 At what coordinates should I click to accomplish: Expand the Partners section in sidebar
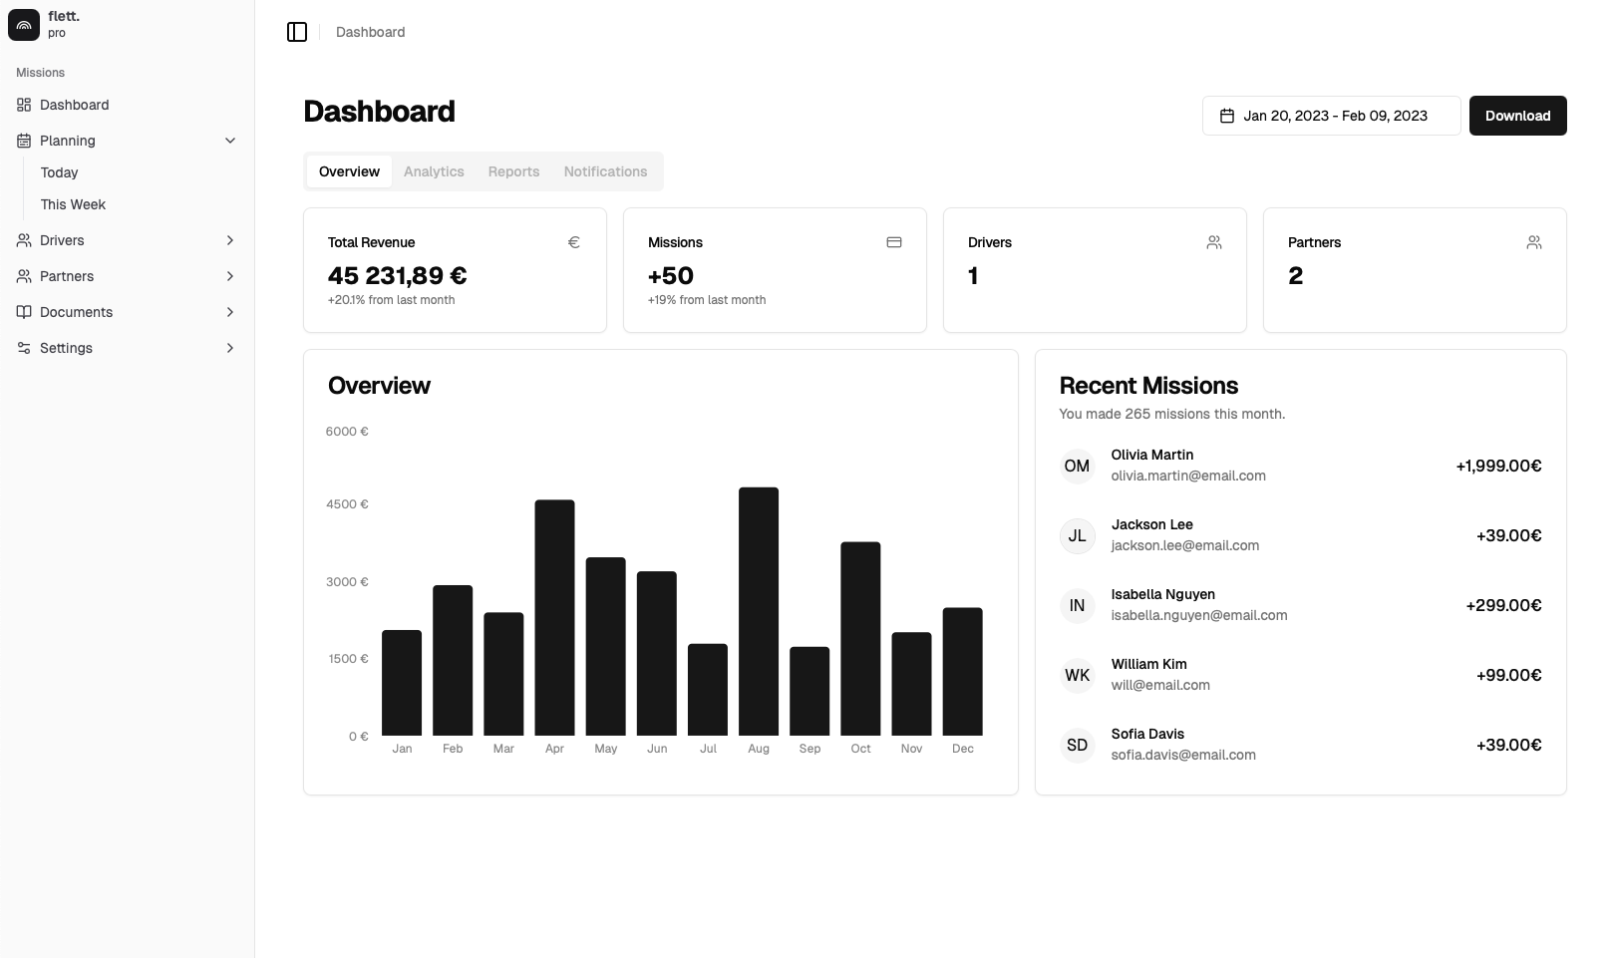point(230,275)
